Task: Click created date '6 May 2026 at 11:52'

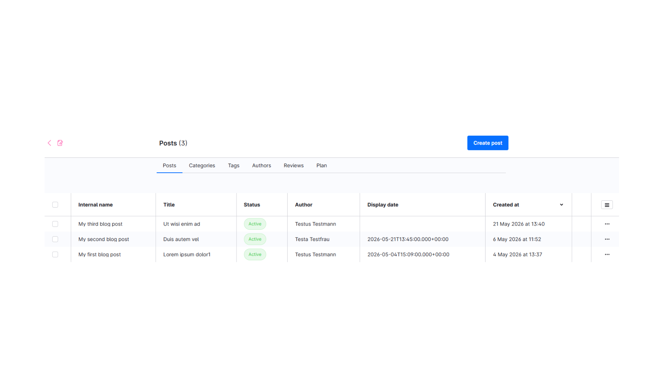Action: [517, 239]
